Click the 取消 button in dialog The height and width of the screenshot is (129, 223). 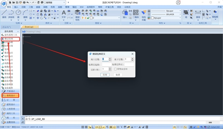coord(118,75)
